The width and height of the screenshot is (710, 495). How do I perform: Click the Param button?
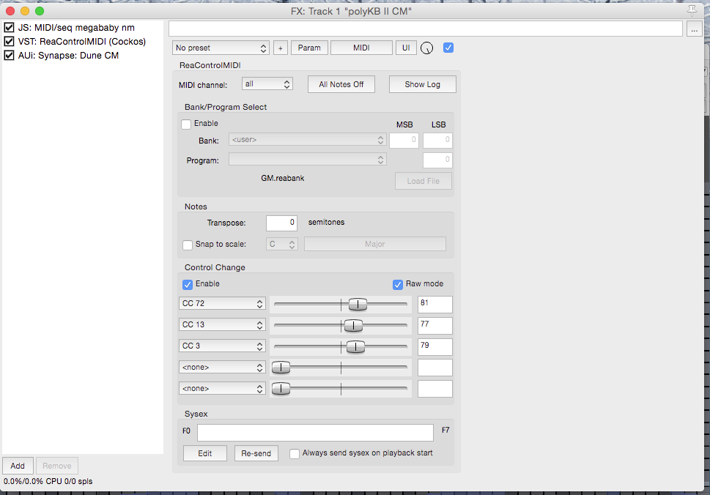309,48
